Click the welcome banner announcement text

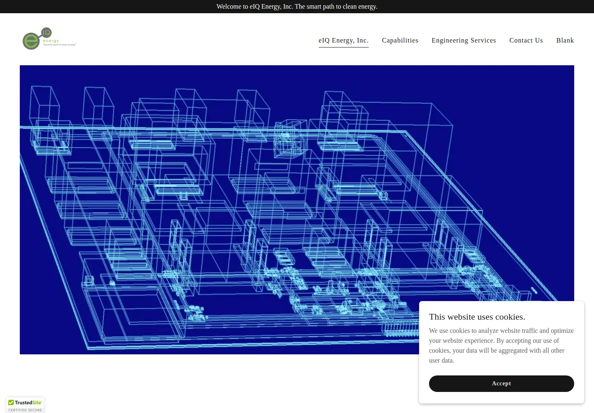point(297,7)
